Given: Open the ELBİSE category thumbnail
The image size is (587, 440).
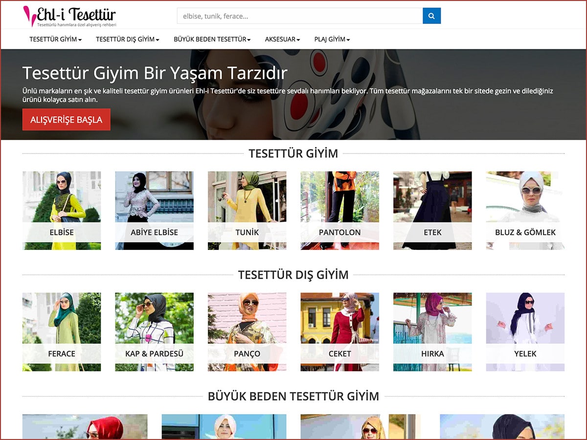Looking at the screenshot, I should (x=62, y=210).
